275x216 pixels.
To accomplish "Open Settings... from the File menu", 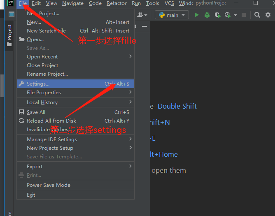I will coord(75,84).
